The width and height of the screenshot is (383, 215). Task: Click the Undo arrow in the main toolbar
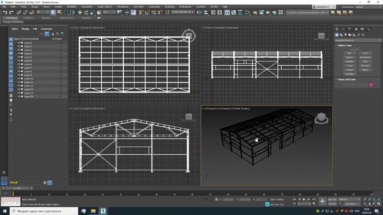[5, 13]
